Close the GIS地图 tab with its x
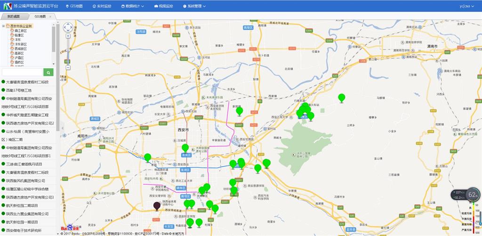482x236 pixels. (50, 16)
